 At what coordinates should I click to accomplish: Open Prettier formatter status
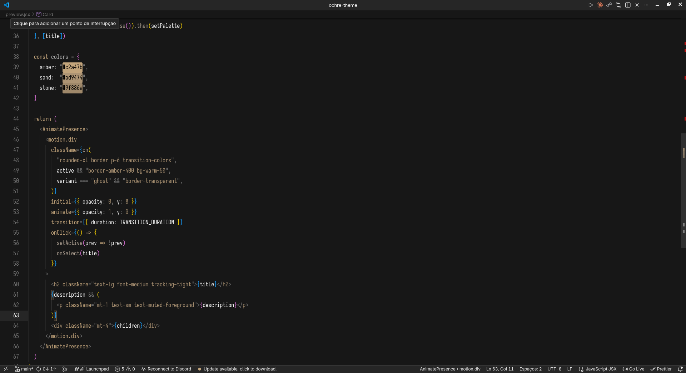pos(661,369)
